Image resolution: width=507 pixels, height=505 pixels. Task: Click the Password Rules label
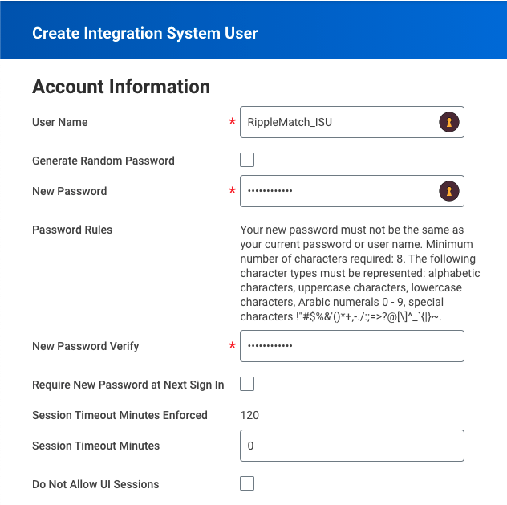point(72,230)
